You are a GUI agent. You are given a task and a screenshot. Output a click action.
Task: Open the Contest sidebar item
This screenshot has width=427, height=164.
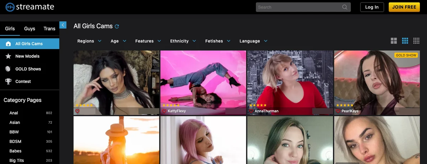tap(30, 81)
